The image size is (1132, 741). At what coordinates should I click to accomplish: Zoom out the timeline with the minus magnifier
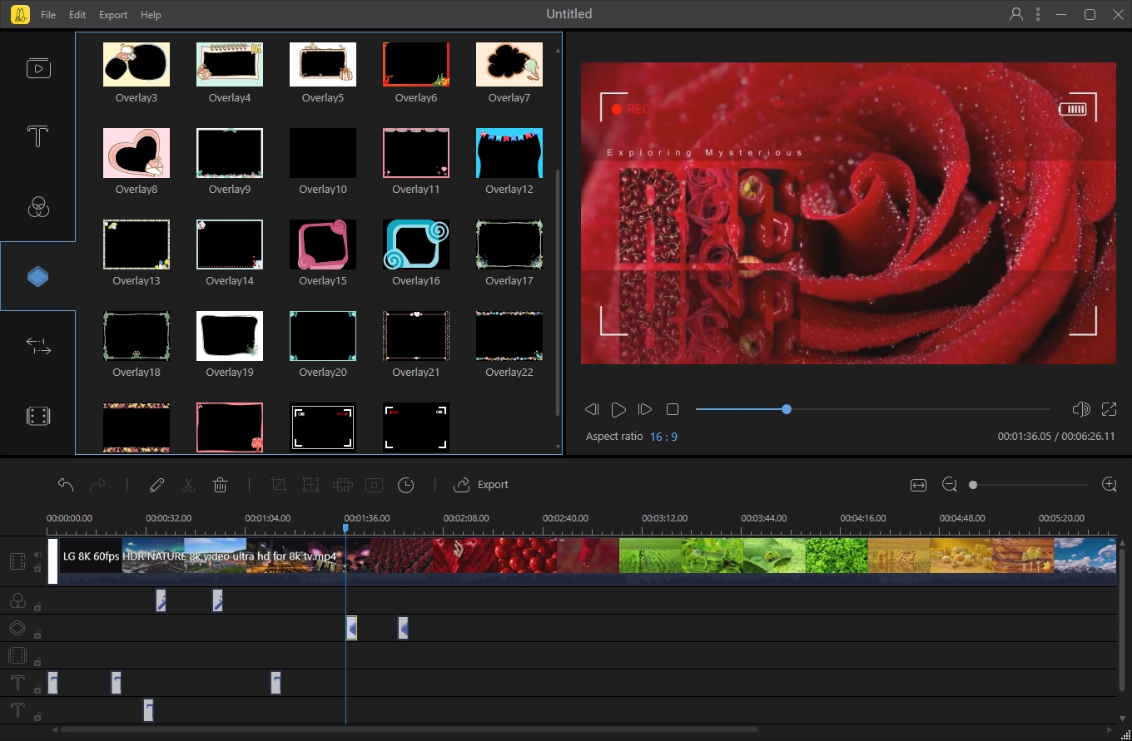[950, 485]
